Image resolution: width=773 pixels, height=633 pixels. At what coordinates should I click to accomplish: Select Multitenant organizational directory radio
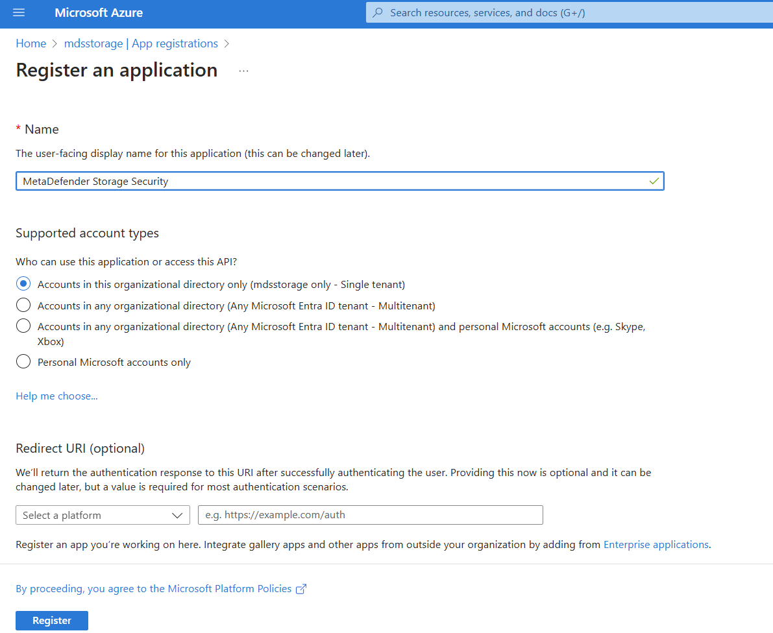pos(23,305)
